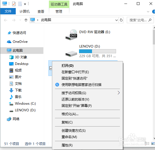
Task: Refresh the current folder view
Action: (x=121, y=20)
